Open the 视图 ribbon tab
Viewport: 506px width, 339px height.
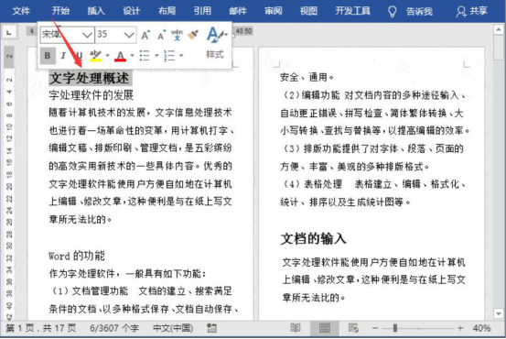(x=308, y=11)
